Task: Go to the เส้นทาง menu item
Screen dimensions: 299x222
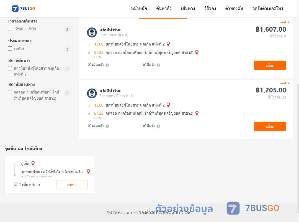Action: (x=188, y=8)
